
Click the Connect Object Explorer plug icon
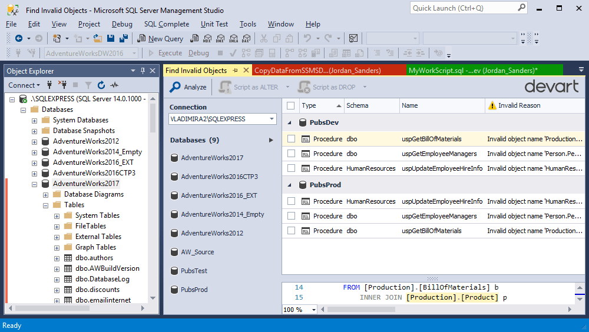click(x=49, y=85)
